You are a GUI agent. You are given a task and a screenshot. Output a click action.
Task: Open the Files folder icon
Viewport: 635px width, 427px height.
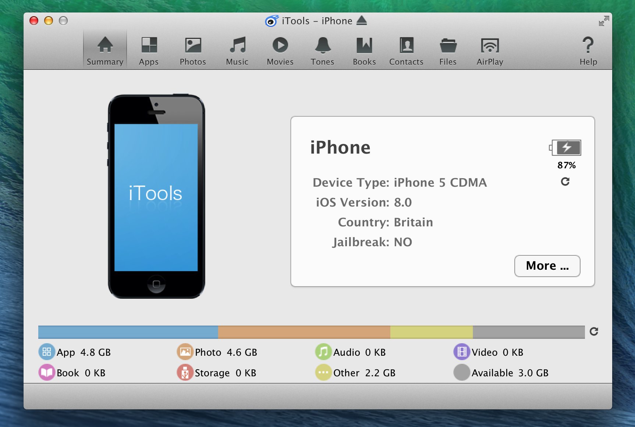[448, 51]
